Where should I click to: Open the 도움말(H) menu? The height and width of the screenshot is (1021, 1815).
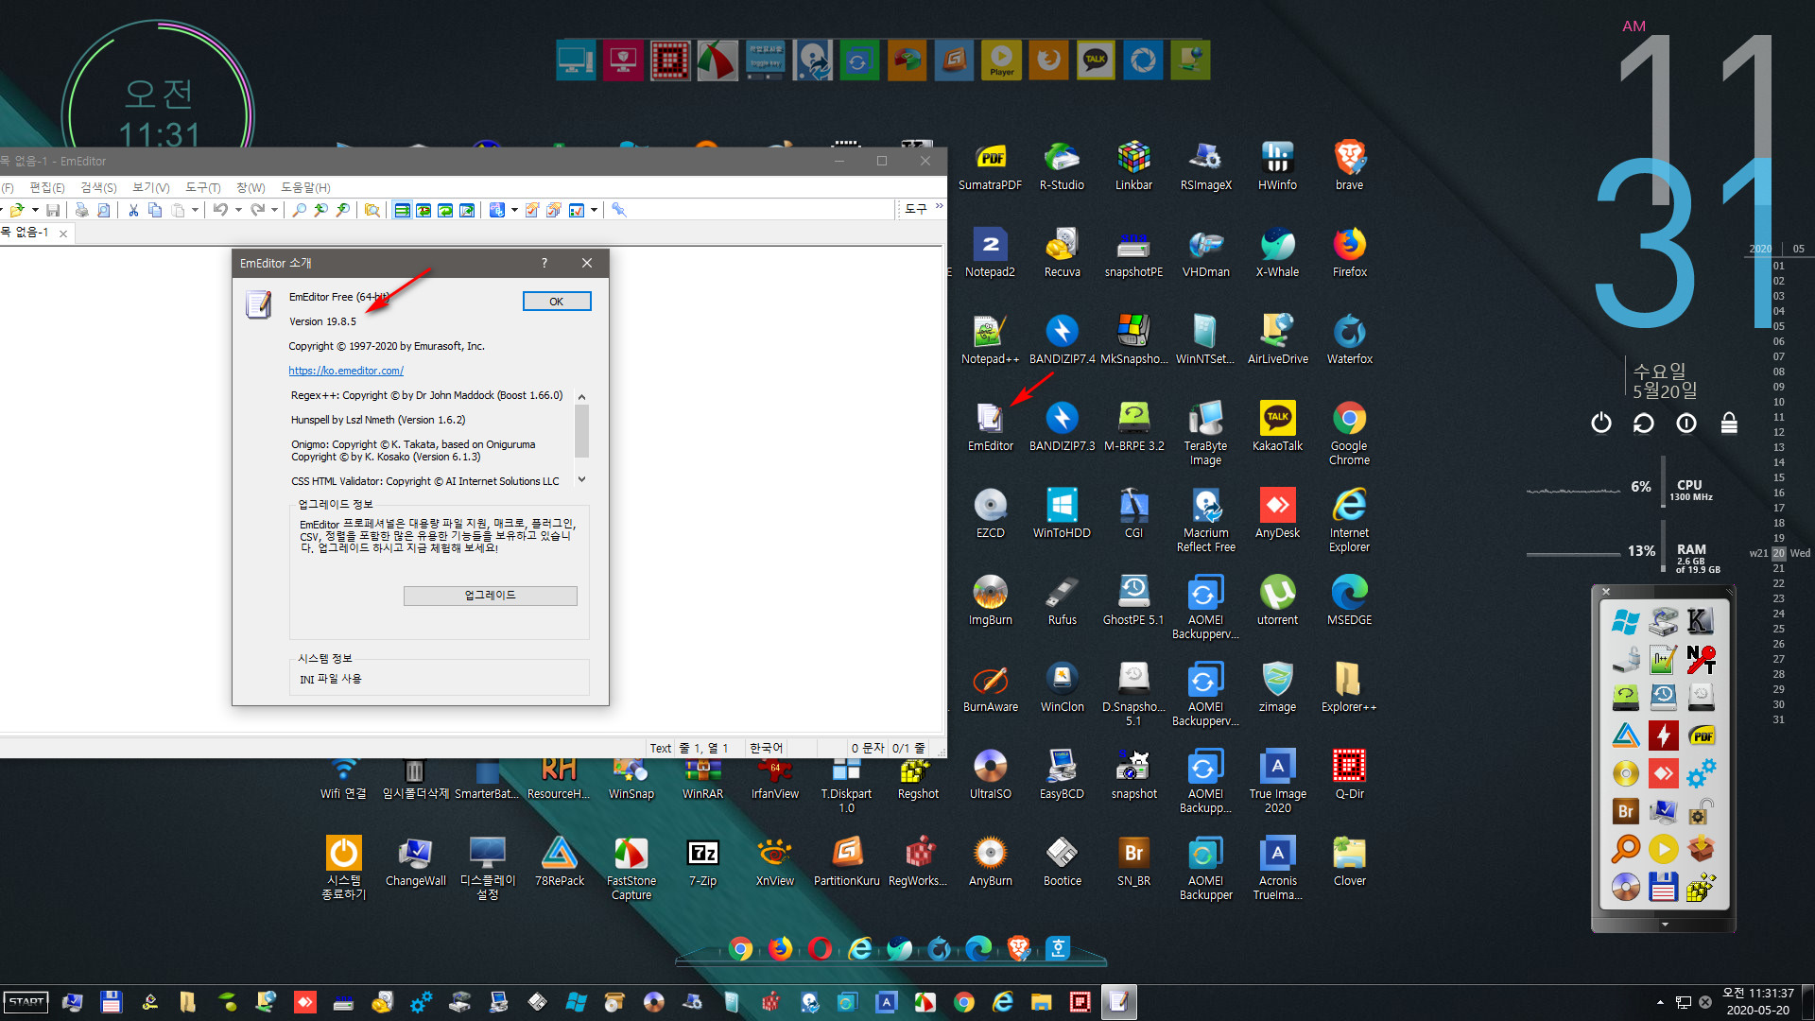(305, 187)
